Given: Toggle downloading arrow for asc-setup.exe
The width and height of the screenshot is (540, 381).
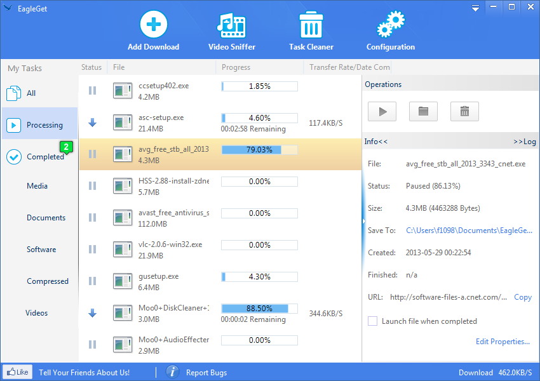Looking at the screenshot, I should [92, 123].
